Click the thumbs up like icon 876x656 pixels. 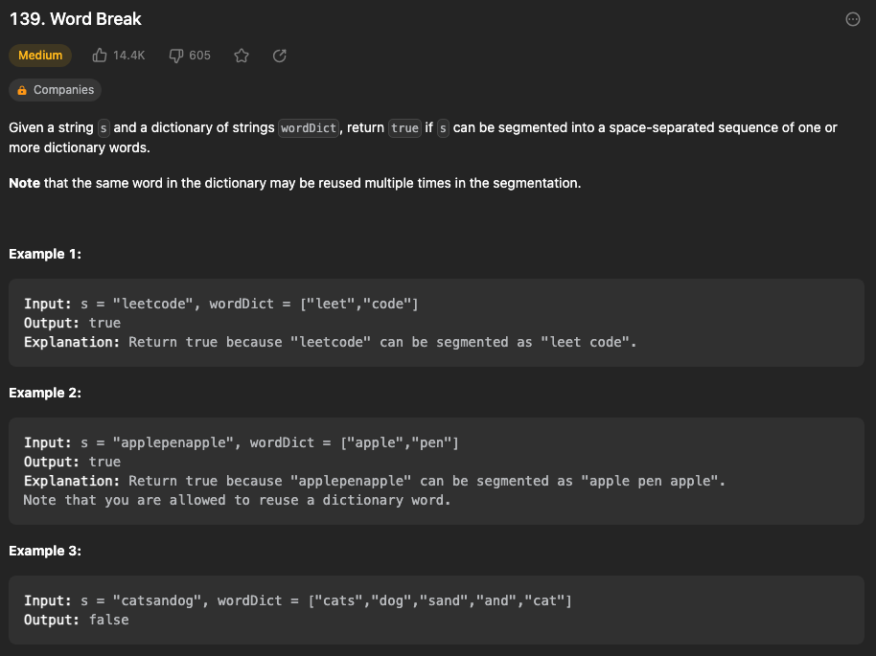point(100,56)
